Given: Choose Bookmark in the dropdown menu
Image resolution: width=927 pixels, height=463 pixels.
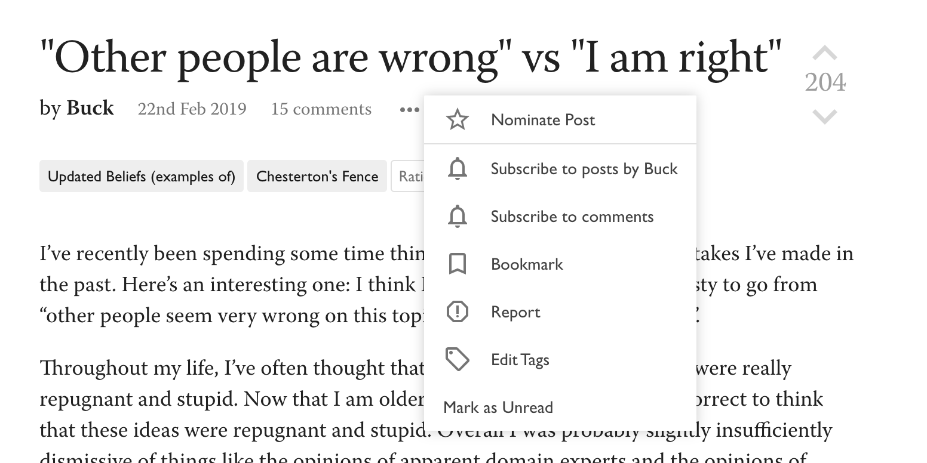Looking at the screenshot, I should pyautogui.click(x=526, y=264).
